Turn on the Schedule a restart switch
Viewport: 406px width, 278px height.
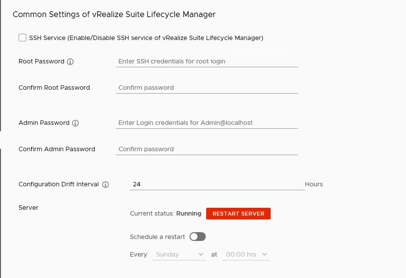(197, 237)
